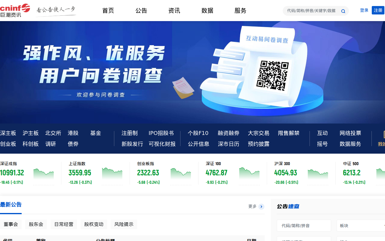Image resolution: width=385 pixels, height=241 pixels.
Task: Click the 更多 arrow circle icon
Action: tap(261, 207)
